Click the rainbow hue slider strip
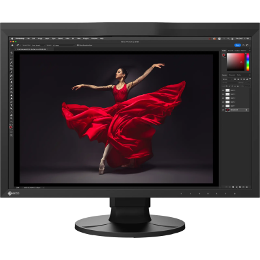Screen dimensions: 260x260 click(x=248, y=62)
